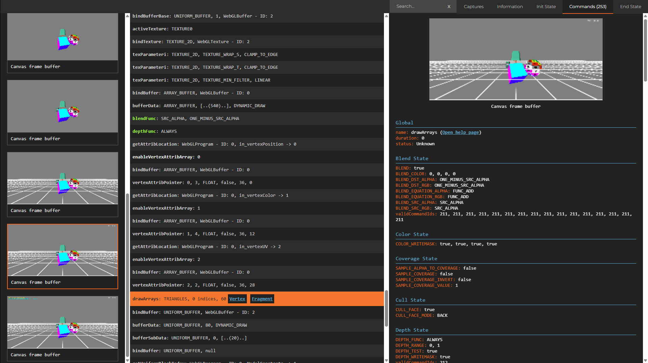
Task: Select the Commands (253) tab
Action: (588, 6)
